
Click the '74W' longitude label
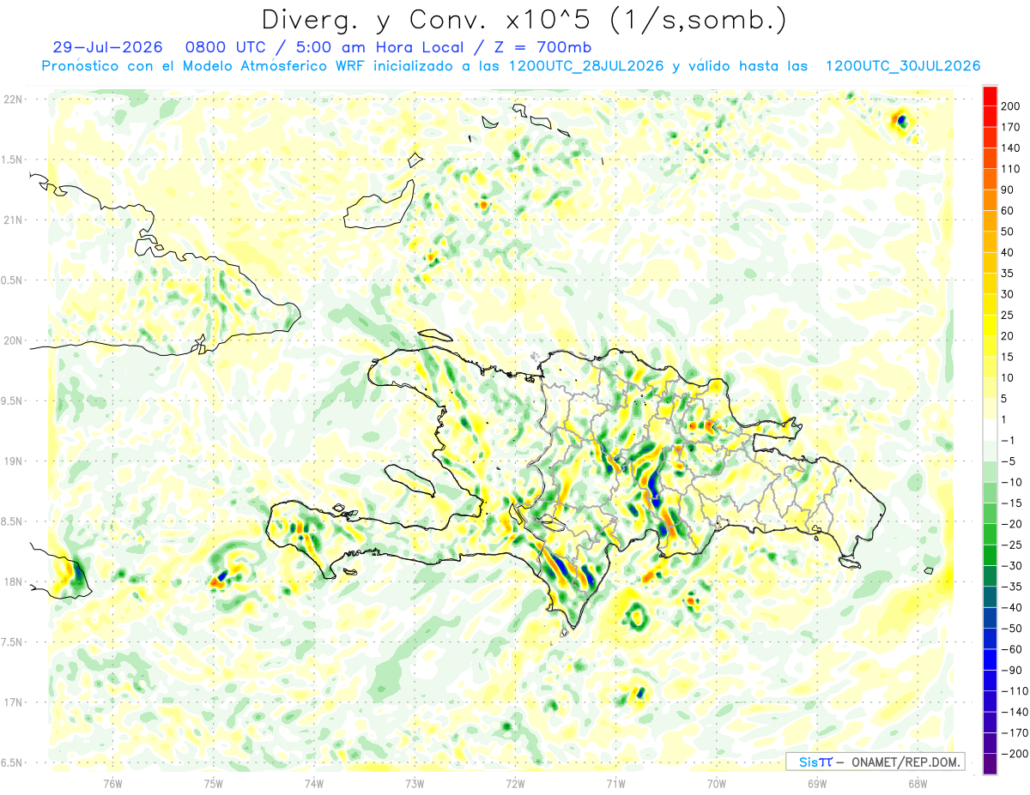[313, 782]
